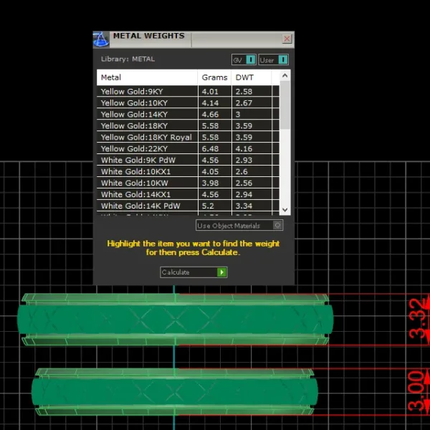Select the Yellow Gold:22KY row

(x=188, y=148)
